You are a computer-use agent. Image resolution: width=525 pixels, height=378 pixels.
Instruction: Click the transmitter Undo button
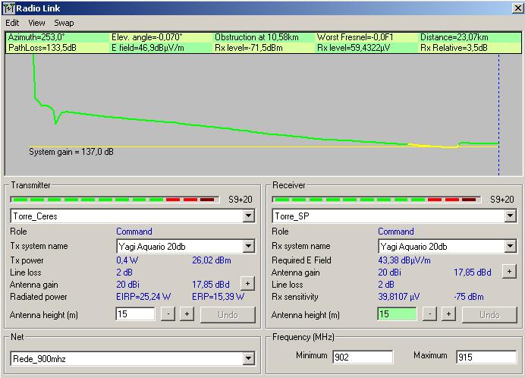[x=228, y=314]
